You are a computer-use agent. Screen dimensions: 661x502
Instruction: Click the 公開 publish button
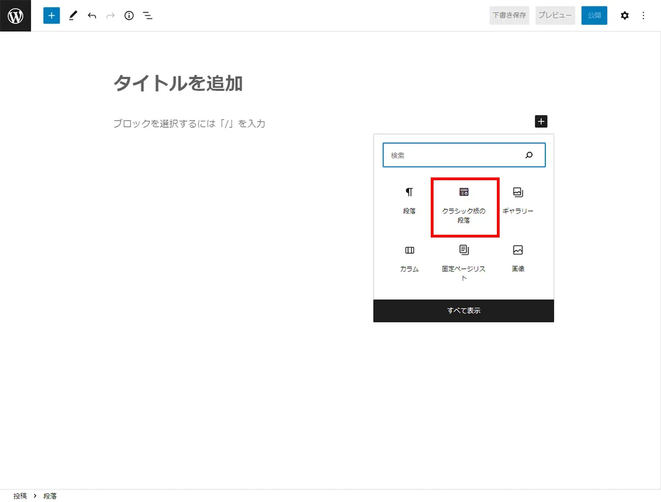(594, 15)
